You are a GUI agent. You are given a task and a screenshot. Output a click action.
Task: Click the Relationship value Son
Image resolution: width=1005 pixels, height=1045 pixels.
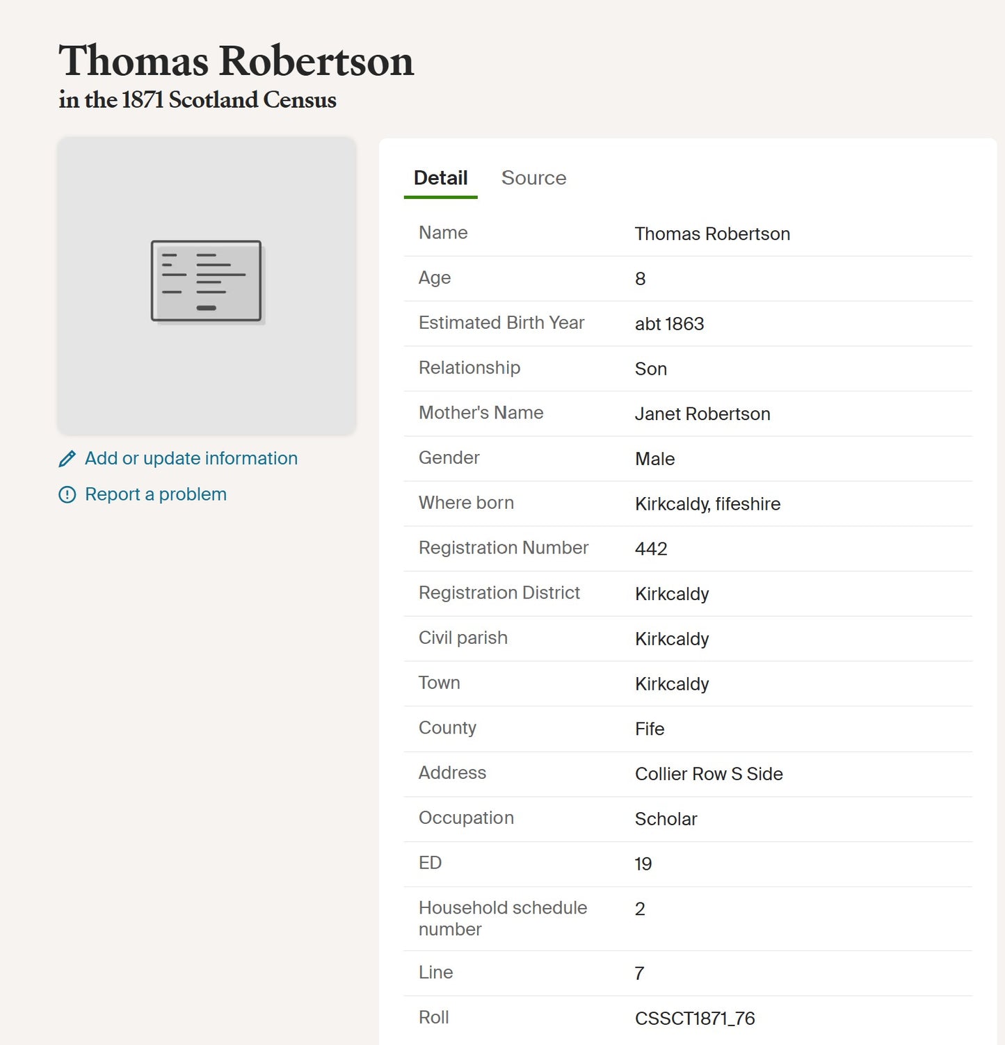650,369
